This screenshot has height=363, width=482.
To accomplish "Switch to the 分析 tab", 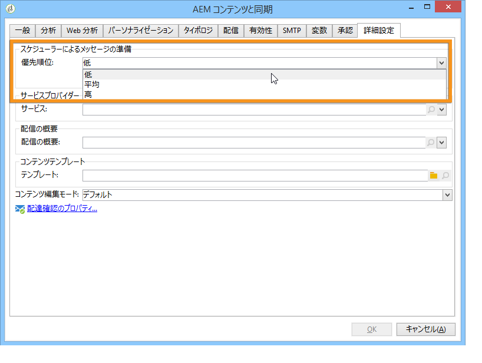I will point(48,31).
